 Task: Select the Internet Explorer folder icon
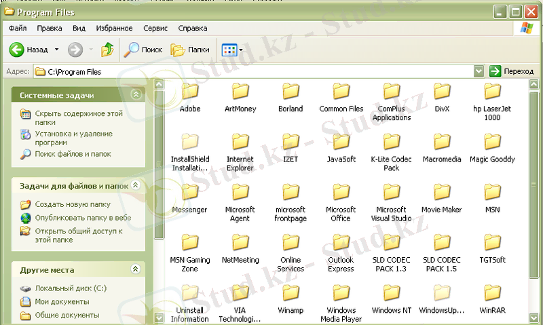(240, 142)
